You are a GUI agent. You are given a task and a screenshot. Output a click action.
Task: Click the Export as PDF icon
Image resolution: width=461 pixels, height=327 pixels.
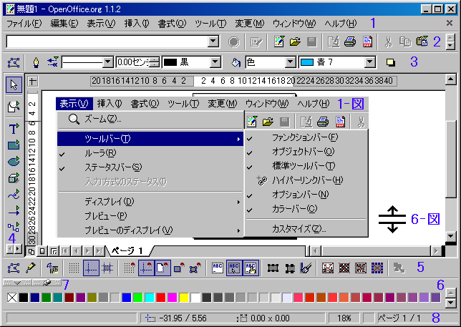click(367, 42)
